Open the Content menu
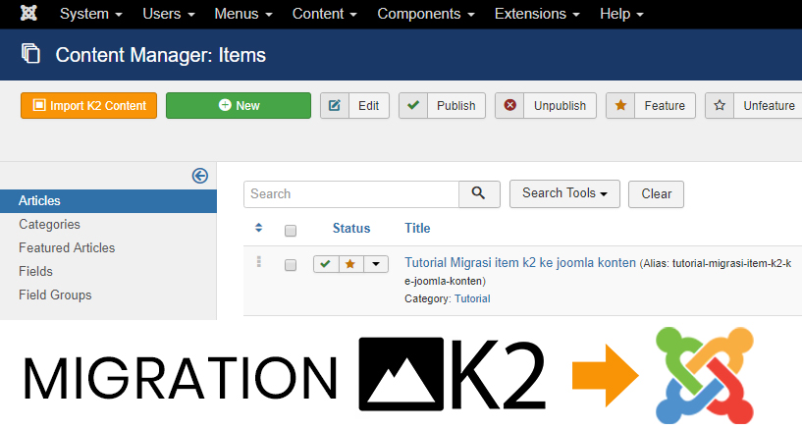Image resolution: width=802 pixels, height=429 pixels. [x=324, y=14]
